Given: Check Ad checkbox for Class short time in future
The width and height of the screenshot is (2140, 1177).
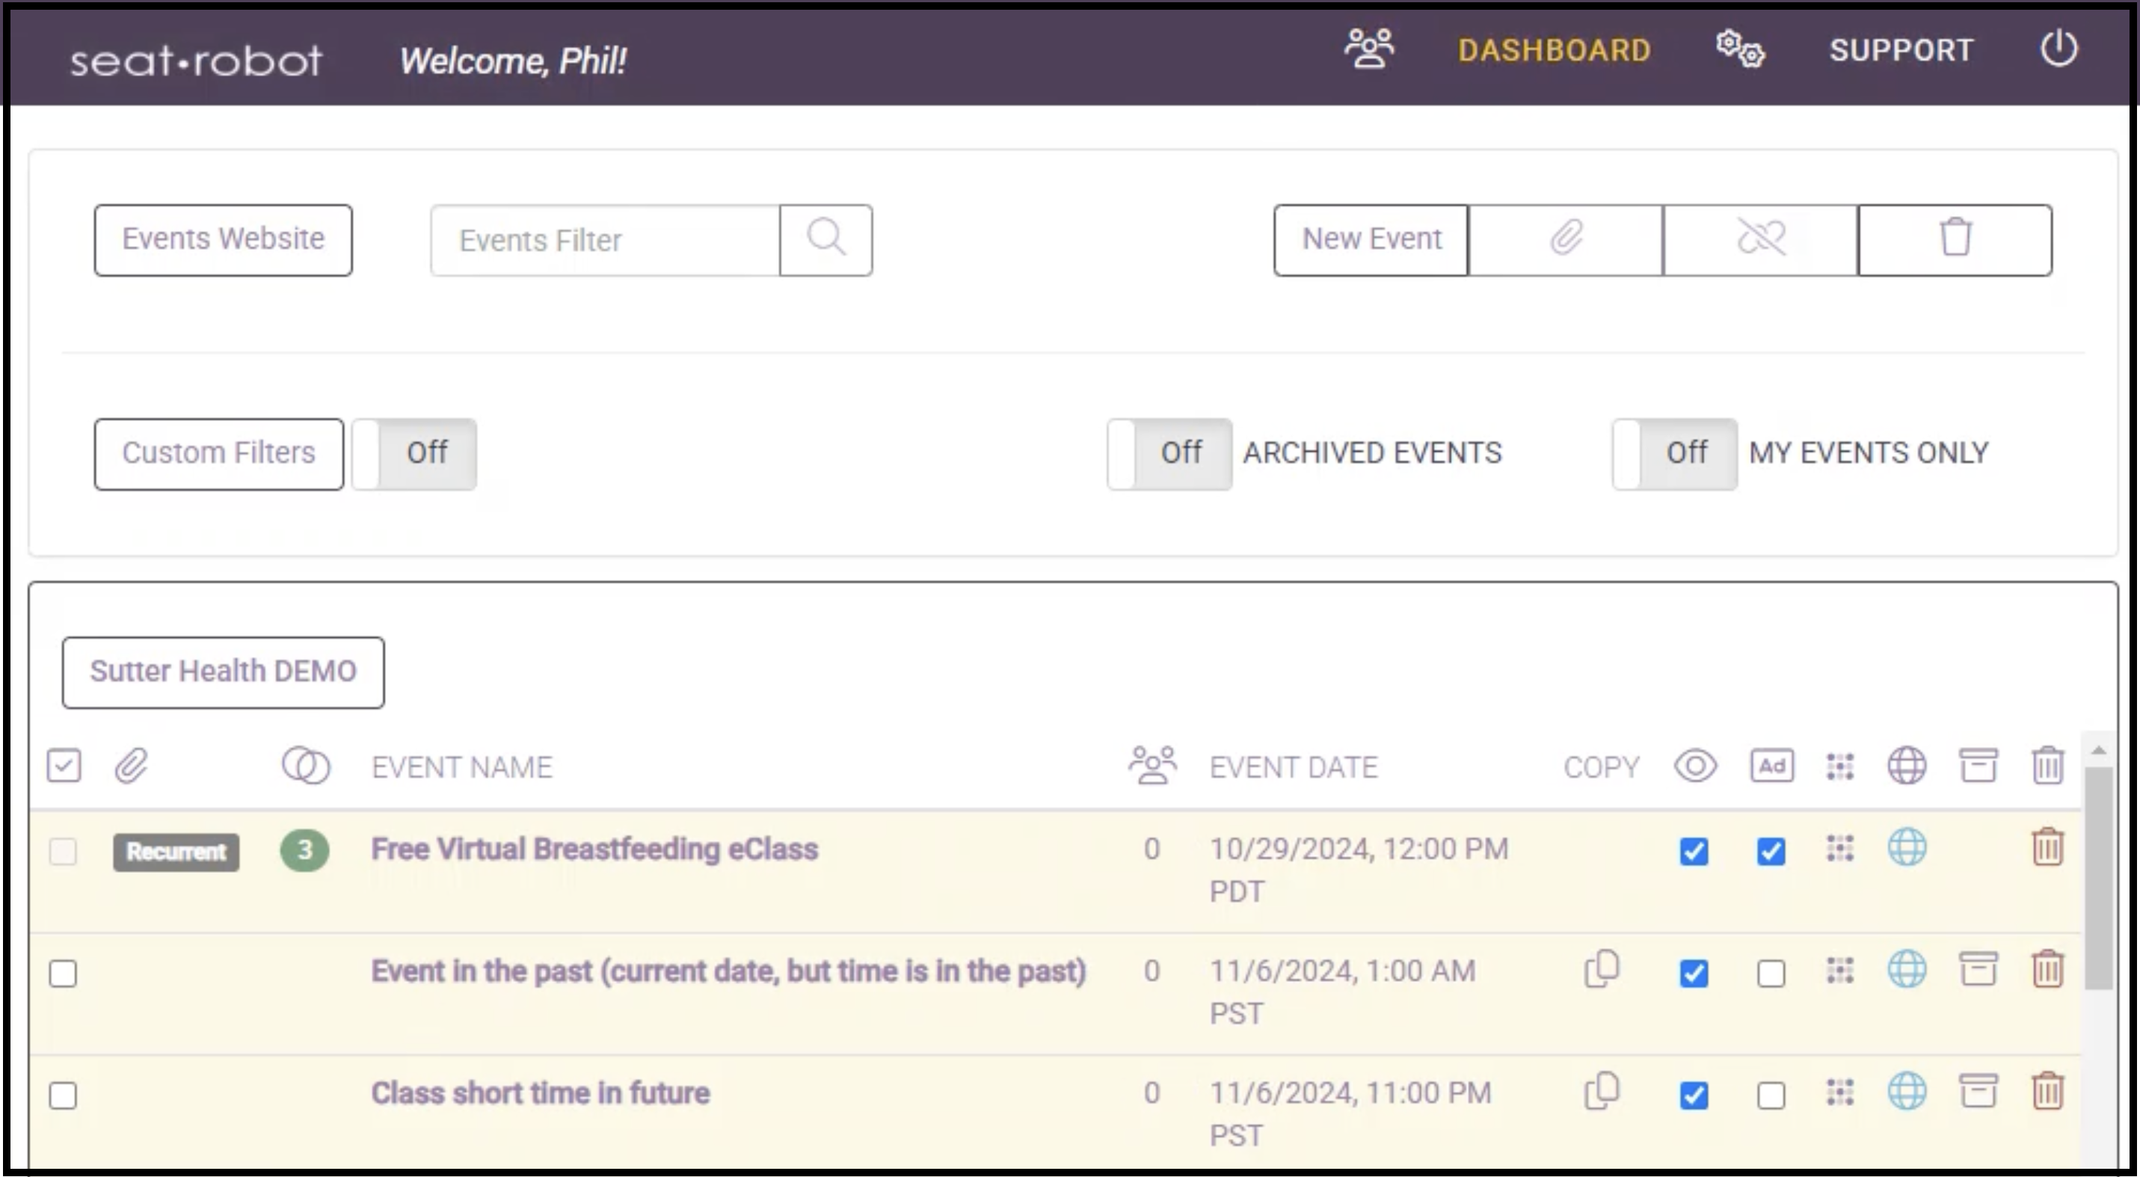Looking at the screenshot, I should (1771, 1095).
